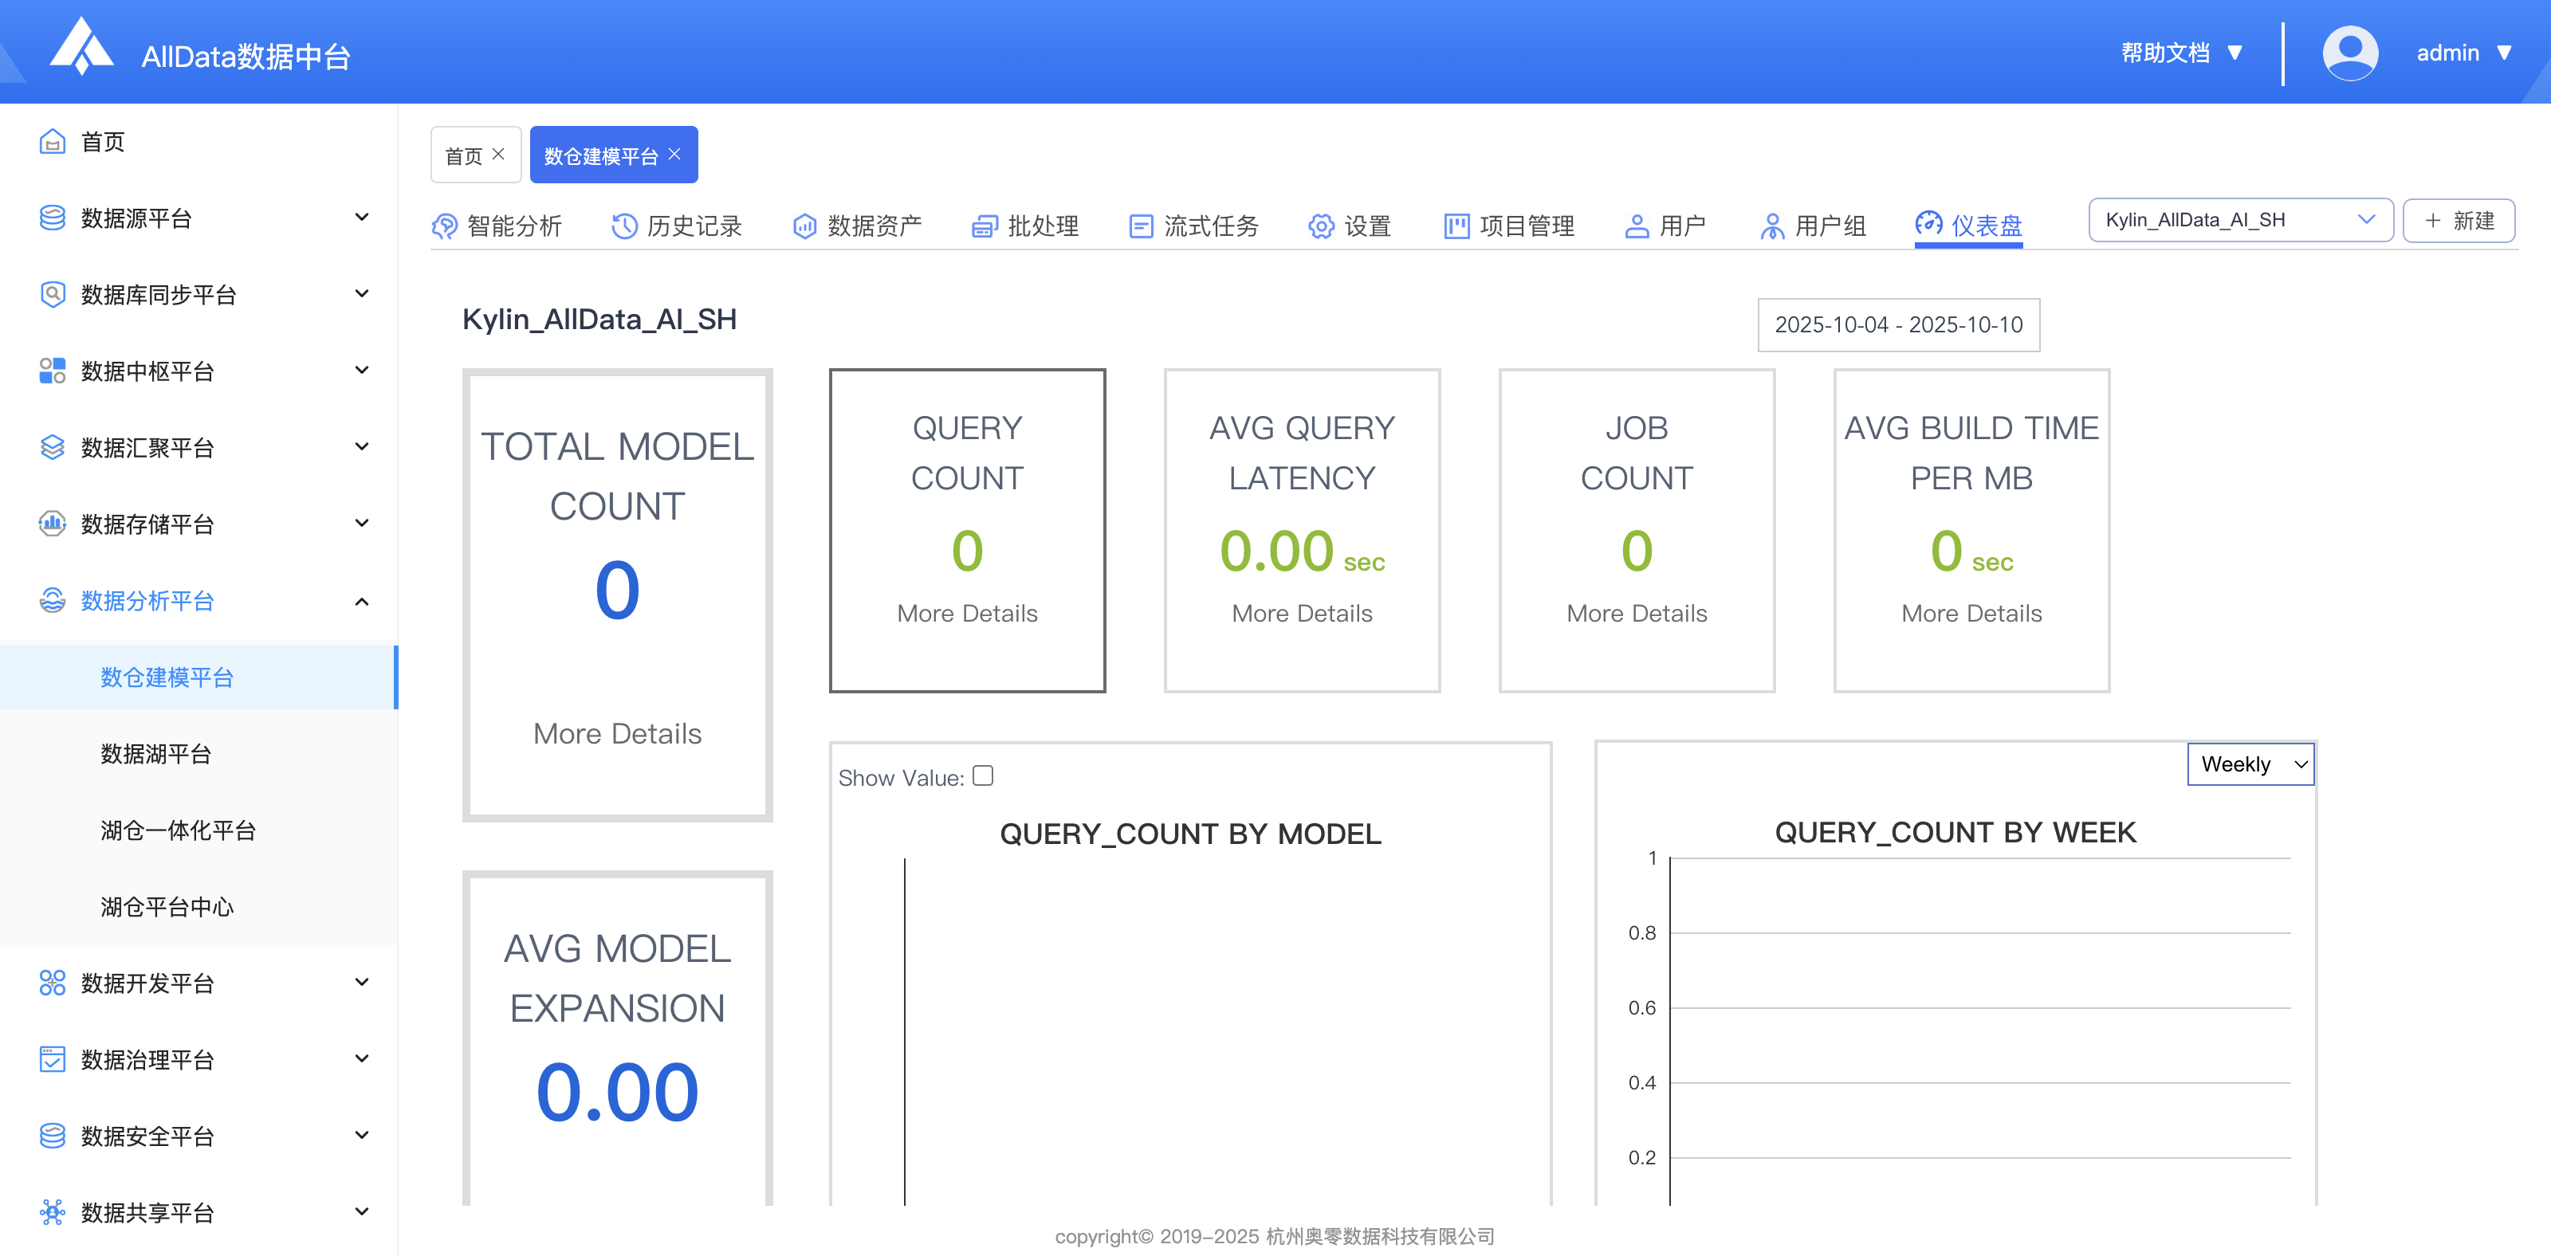The width and height of the screenshot is (2551, 1256).
Task: Close the 数仓建模平台 tab
Action: click(x=674, y=155)
